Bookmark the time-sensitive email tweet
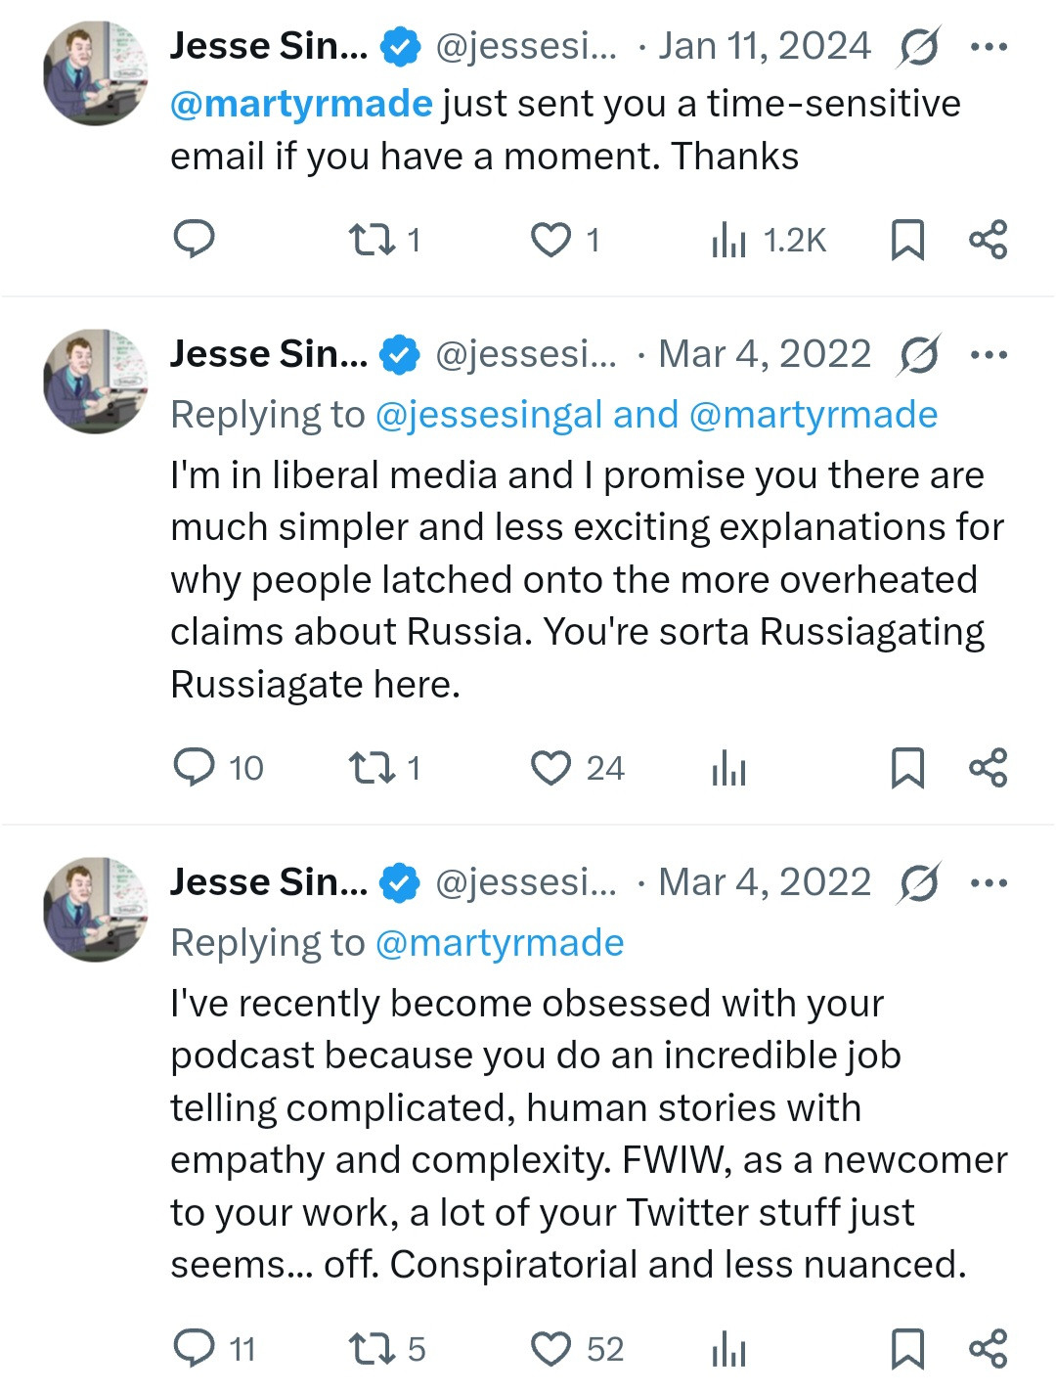 (x=907, y=239)
